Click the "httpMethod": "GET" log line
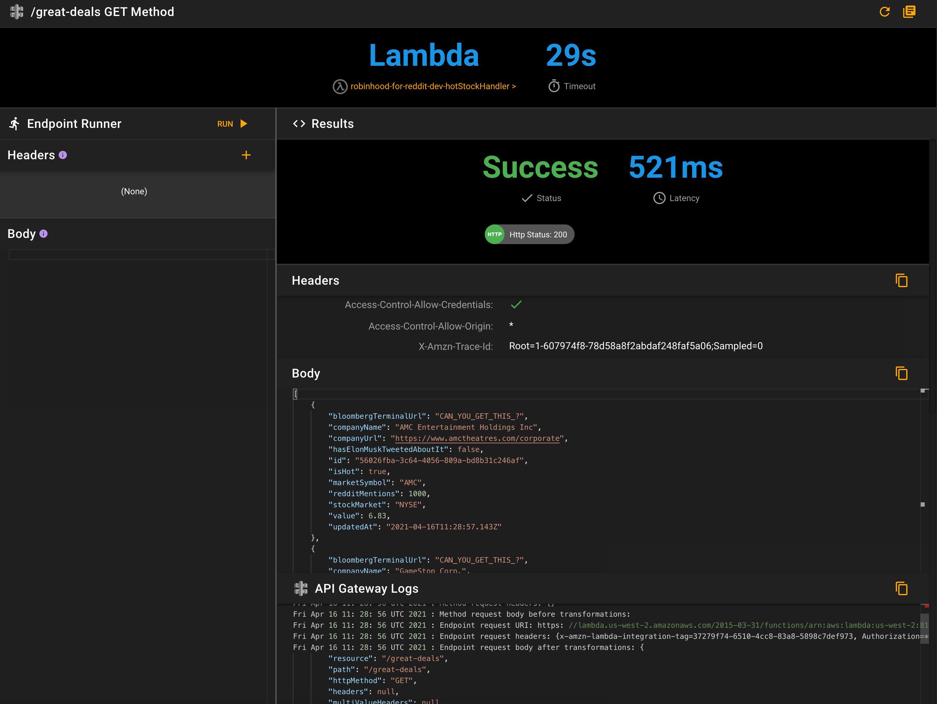The width and height of the screenshot is (937, 704). (x=372, y=680)
